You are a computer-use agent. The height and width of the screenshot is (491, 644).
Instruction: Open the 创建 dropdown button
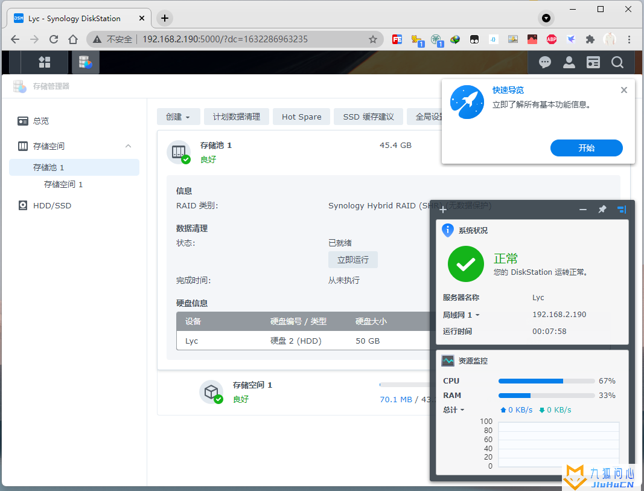[x=178, y=117]
